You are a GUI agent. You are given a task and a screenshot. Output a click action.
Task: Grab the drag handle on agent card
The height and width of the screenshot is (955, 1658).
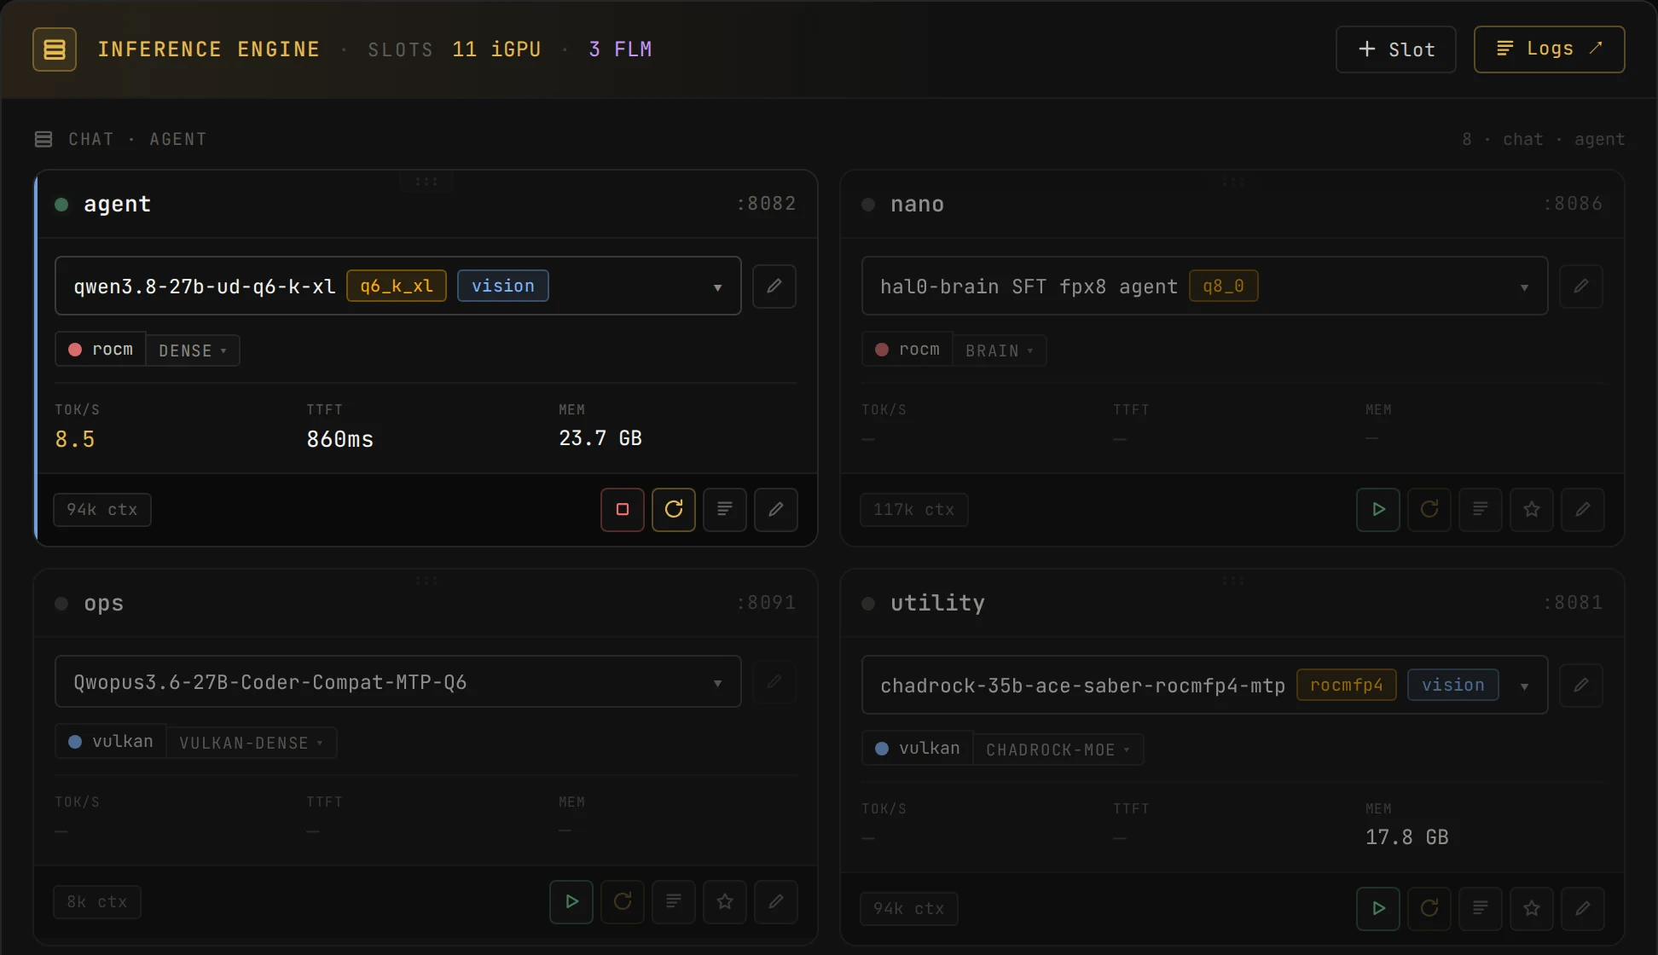[426, 182]
